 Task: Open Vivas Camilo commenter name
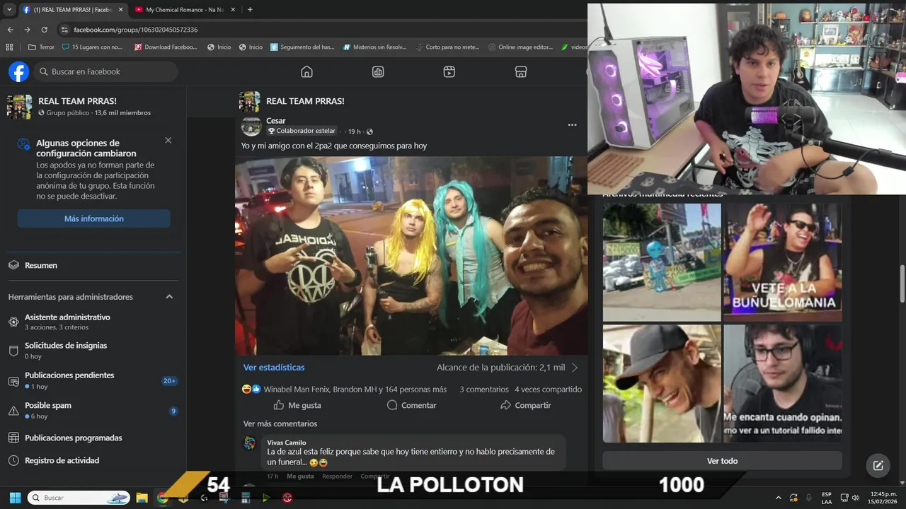(287, 443)
